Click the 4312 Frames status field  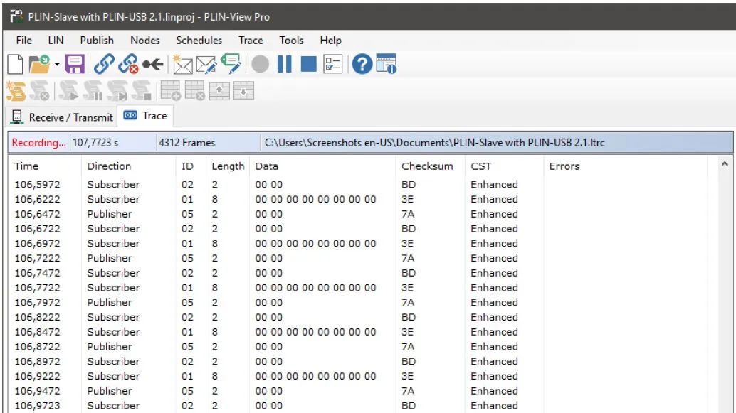[208, 142]
